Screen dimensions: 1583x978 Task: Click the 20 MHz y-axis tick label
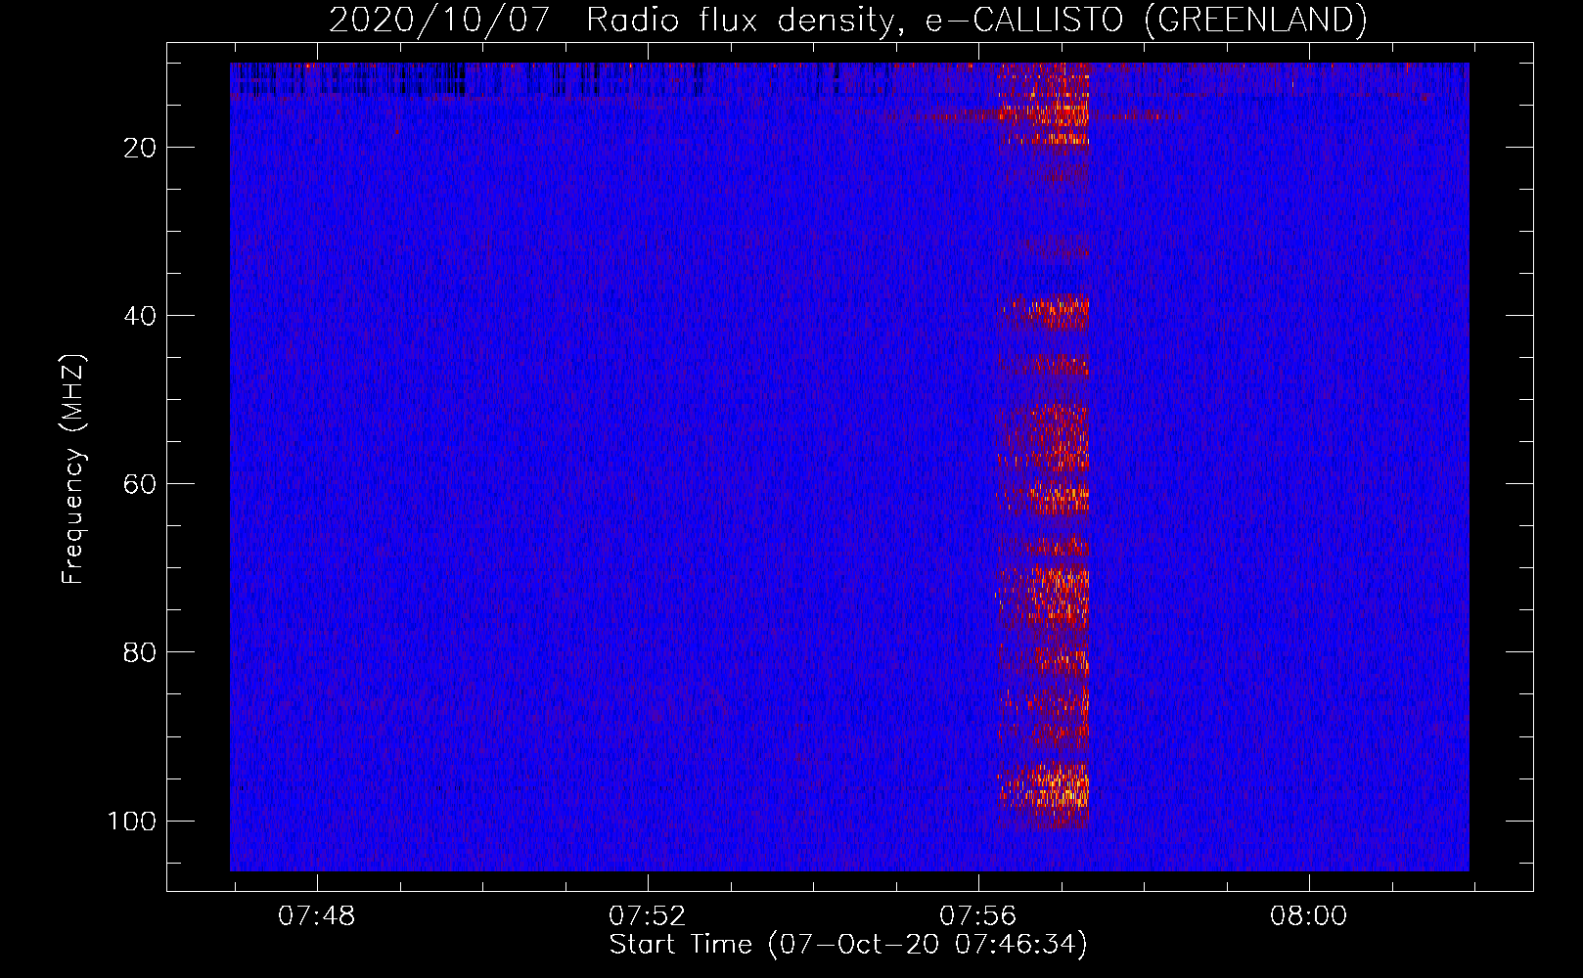140,148
